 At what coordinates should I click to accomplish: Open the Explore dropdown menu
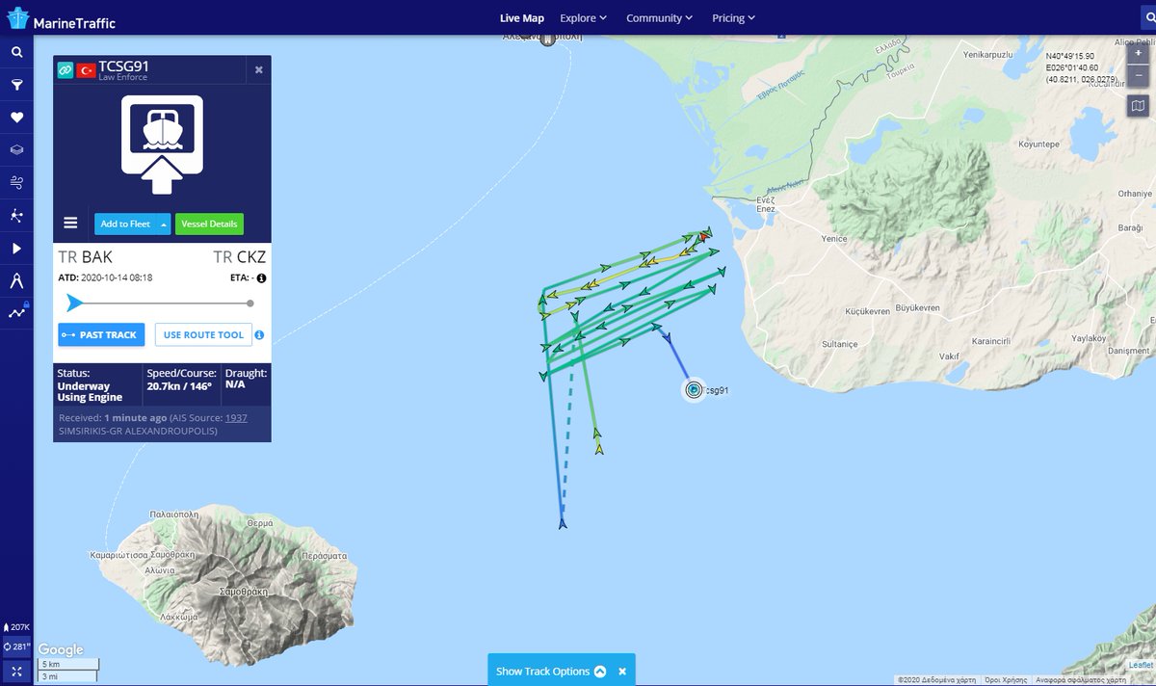point(583,18)
